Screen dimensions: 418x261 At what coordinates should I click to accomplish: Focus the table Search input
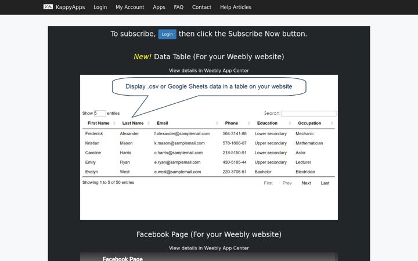pos(309,114)
